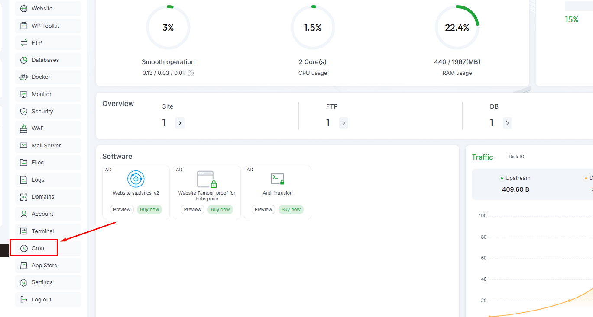Click Buy now for Website Tamper-proof

click(220, 210)
